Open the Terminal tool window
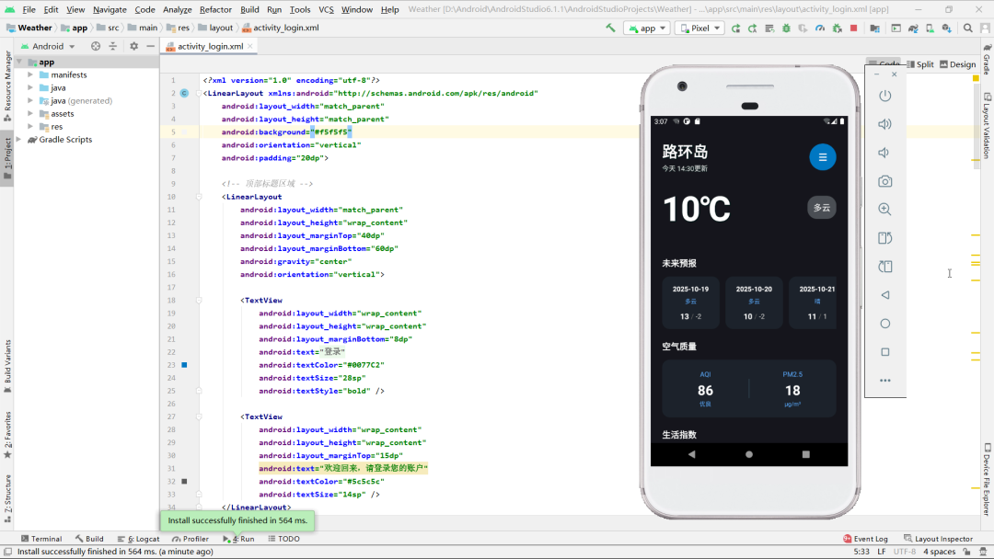 click(41, 539)
